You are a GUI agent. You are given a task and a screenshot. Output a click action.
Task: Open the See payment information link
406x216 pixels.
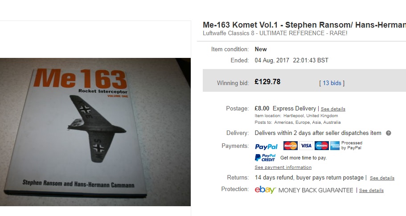point(283,167)
